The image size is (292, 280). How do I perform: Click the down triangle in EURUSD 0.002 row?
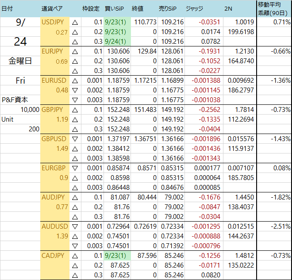(x=75, y=91)
